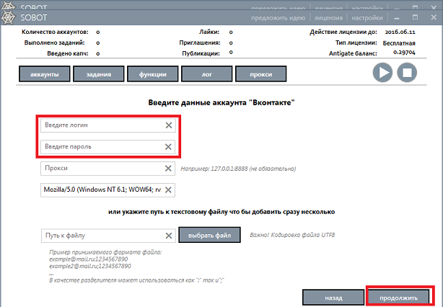Open the аккаунты tab

[x=44, y=74]
